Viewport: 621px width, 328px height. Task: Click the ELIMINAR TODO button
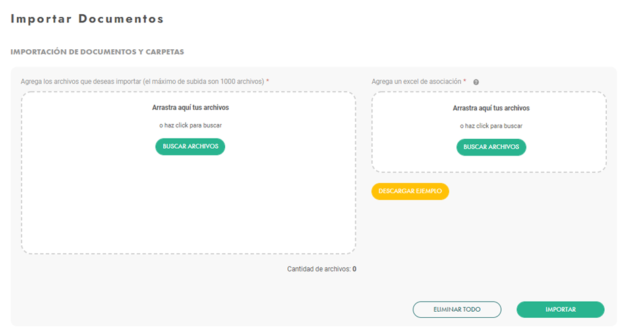457,309
